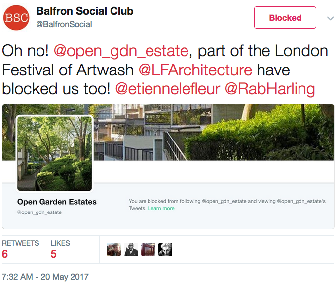
Task: Click the Open Garden Estates profile picture
Action: click(x=54, y=153)
